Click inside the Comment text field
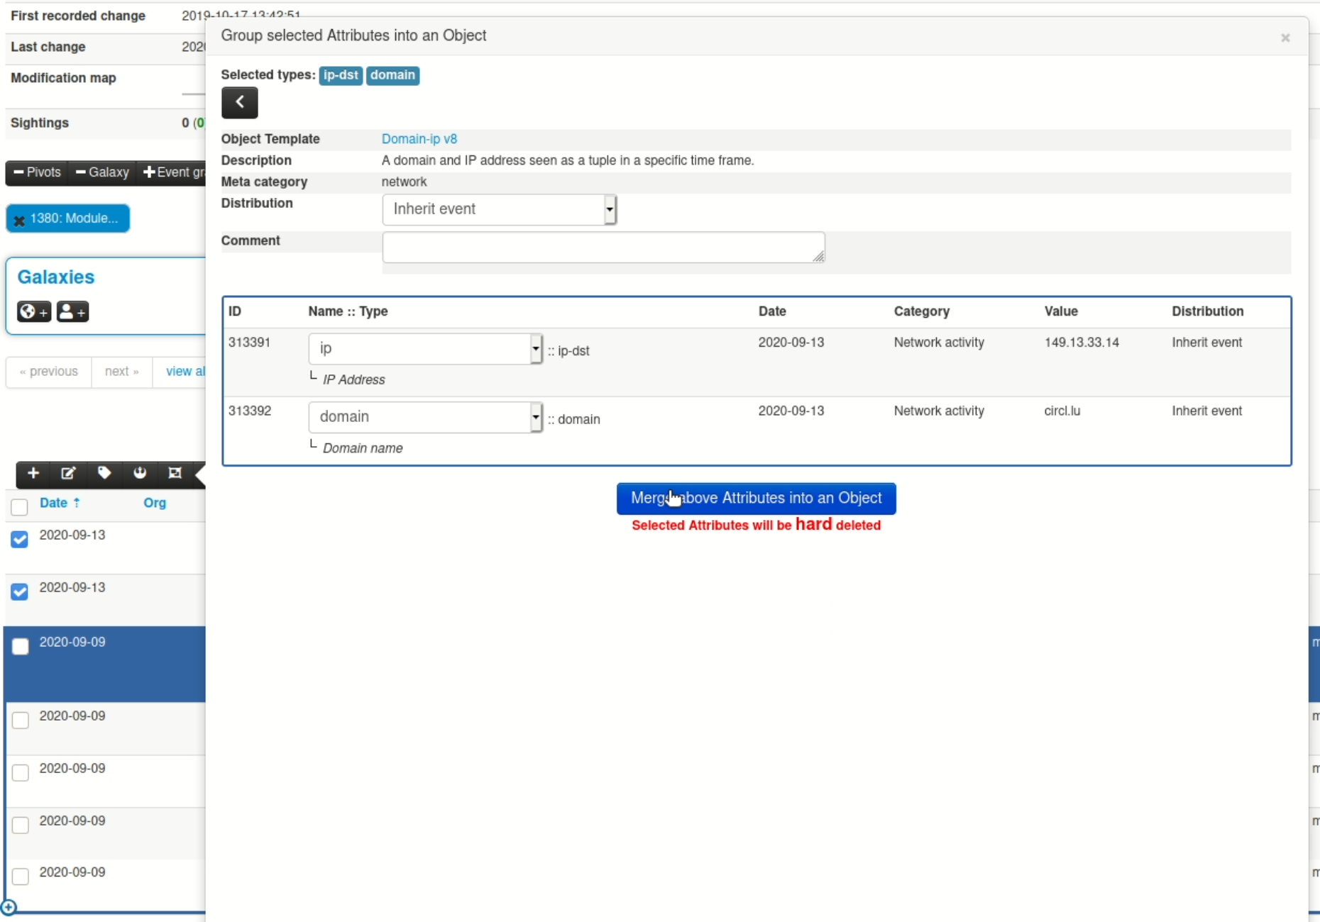Viewport: 1320px width, 922px height. point(603,247)
